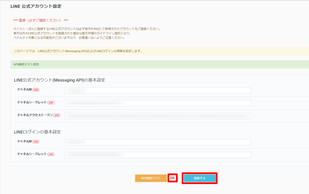Click the LINEログインの基本設定 heading

37,132
